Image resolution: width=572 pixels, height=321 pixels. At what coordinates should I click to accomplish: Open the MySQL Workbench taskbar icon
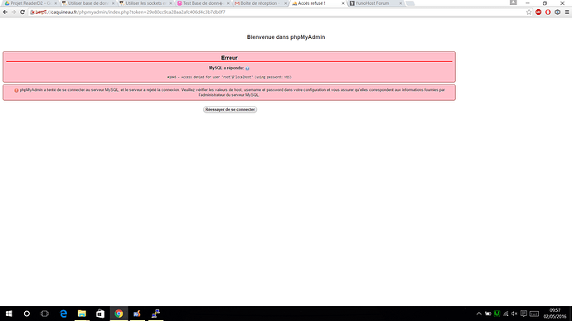pos(137,314)
